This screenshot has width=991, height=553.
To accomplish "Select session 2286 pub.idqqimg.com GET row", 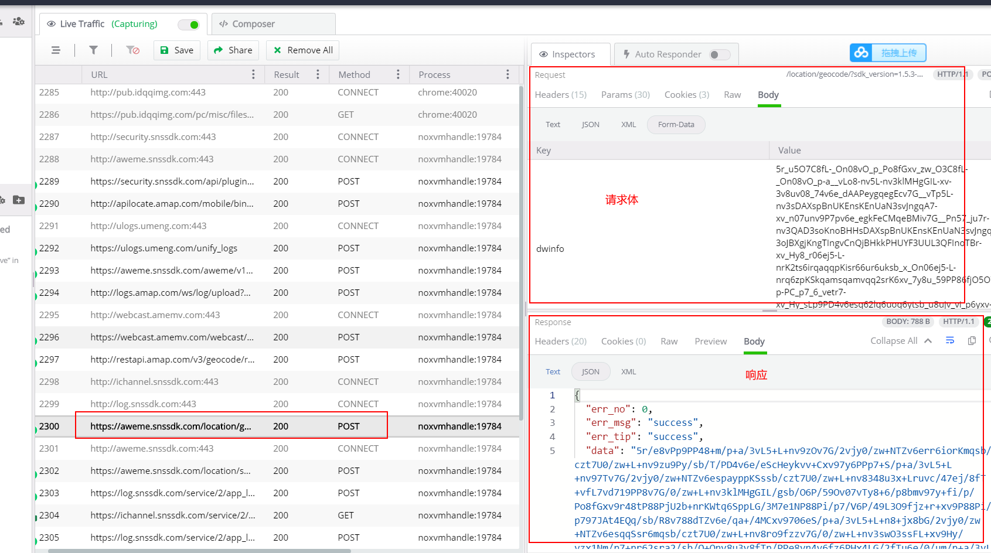I will click(x=277, y=114).
